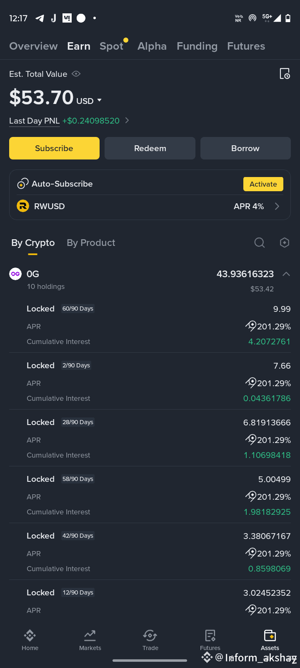The height and width of the screenshot is (668, 300).
Task: Switch to By Product view
Action: click(91, 243)
